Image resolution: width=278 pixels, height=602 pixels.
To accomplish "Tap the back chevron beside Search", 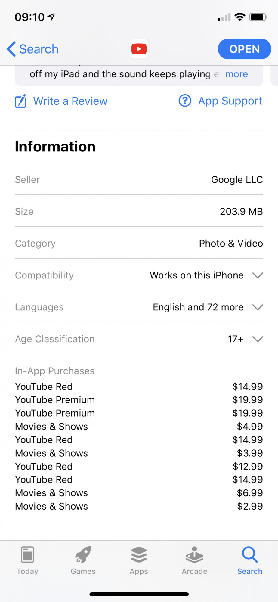I will (x=11, y=49).
